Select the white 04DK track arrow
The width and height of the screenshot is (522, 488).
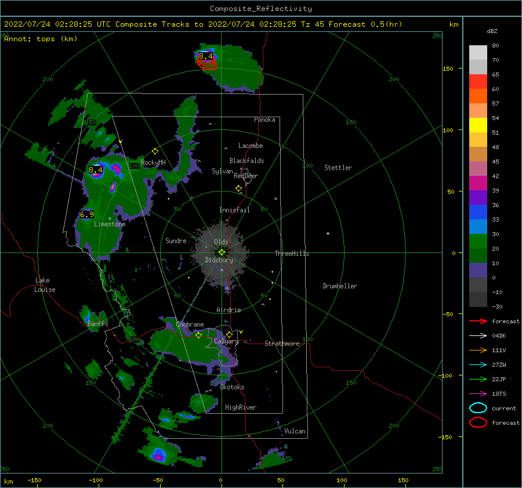pyautogui.click(x=478, y=336)
